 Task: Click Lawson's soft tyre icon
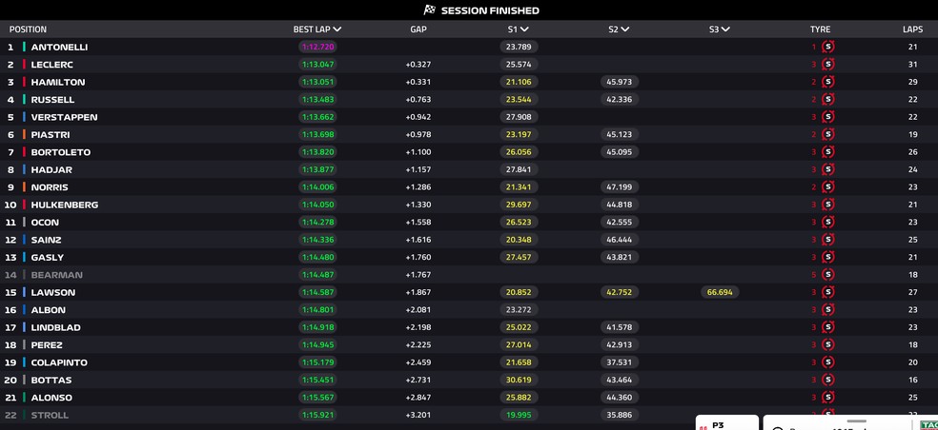click(828, 292)
